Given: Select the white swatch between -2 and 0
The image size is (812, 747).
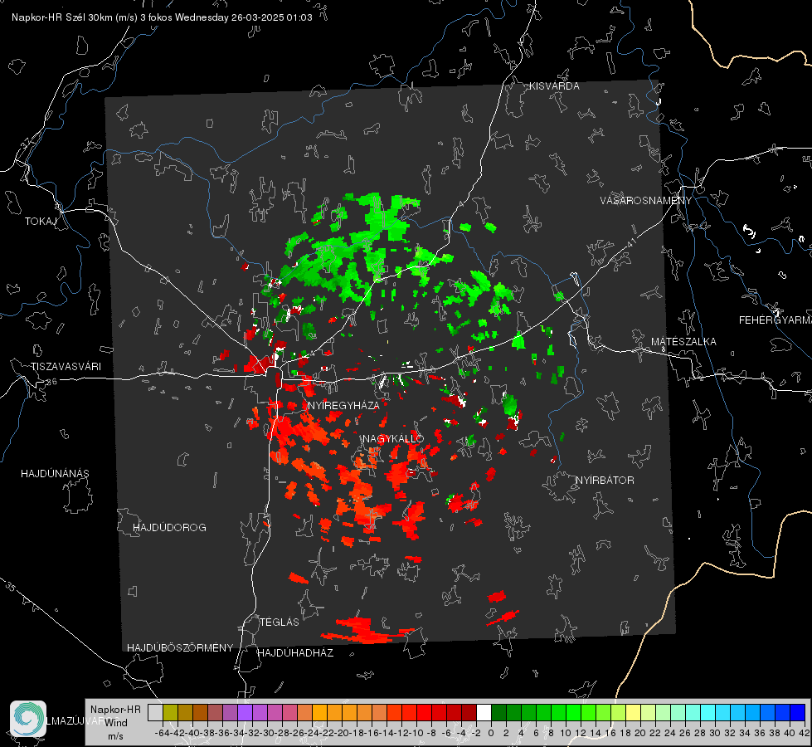Looking at the screenshot, I should pyautogui.click(x=484, y=712).
